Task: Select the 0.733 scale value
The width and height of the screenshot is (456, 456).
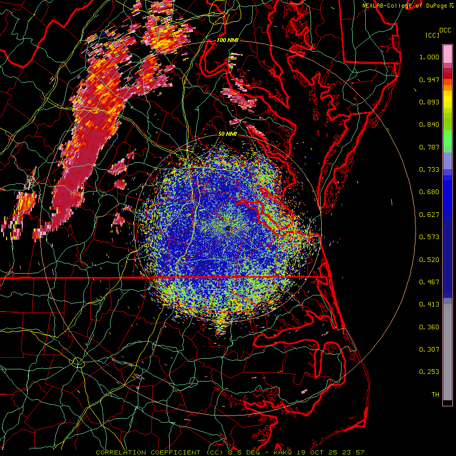Action: pos(429,170)
